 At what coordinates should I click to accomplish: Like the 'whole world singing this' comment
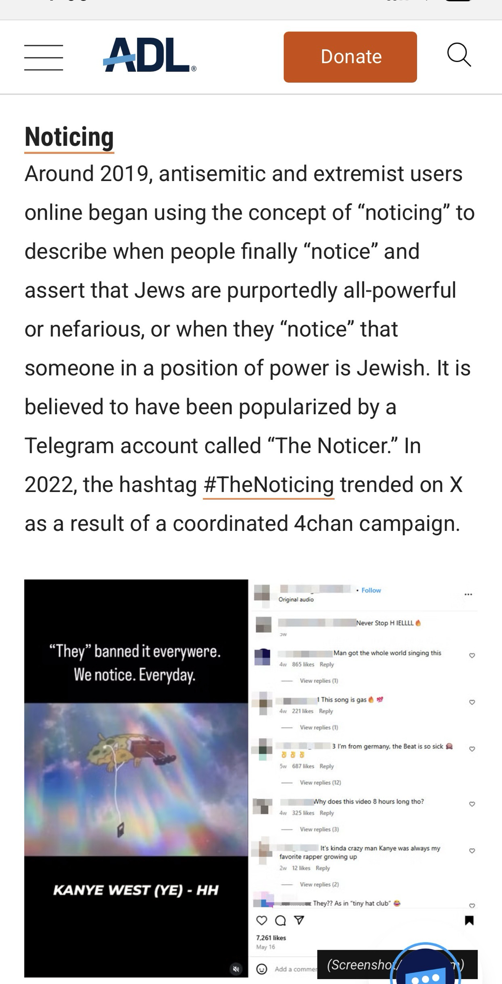(472, 655)
